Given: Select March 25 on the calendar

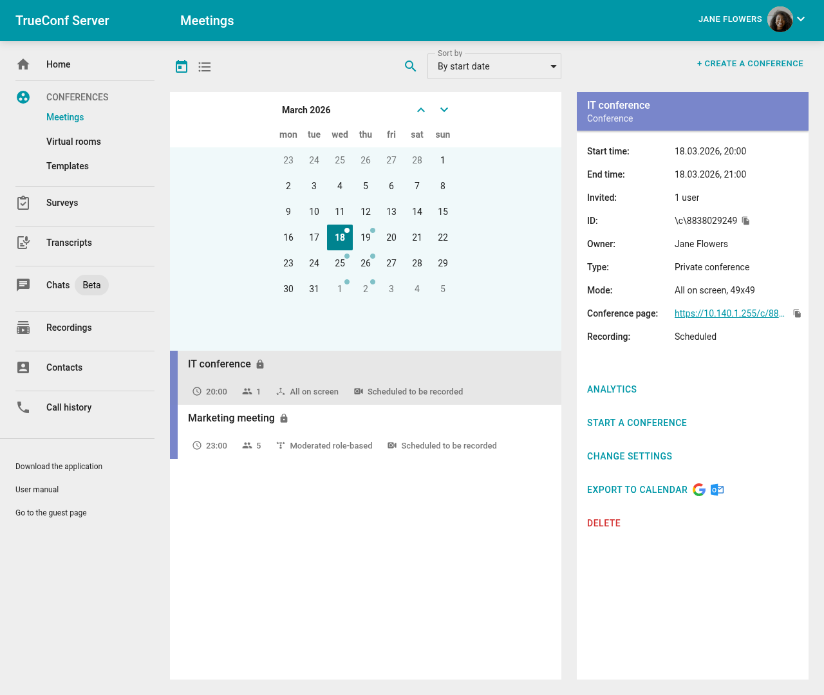Looking at the screenshot, I should point(340,263).
